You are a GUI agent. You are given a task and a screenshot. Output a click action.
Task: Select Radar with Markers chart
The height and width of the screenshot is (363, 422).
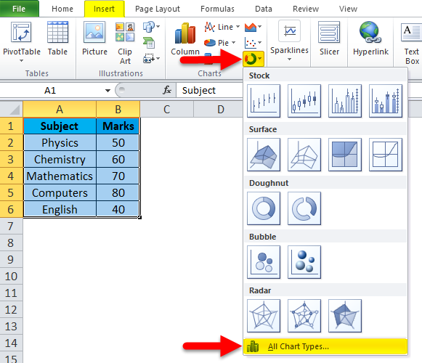click(x=304, y=316)
